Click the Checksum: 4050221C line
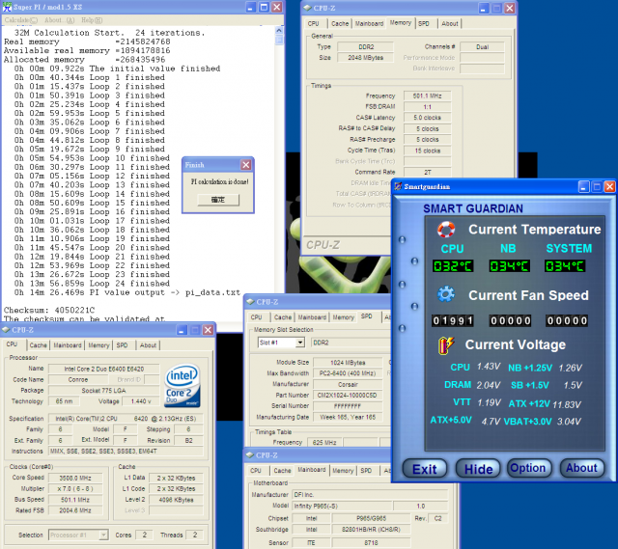 pyautogui.click(x=49, y=310)
